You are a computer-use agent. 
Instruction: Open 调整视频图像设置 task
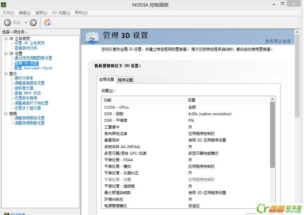pyautogui.click(x=30, y=123)
